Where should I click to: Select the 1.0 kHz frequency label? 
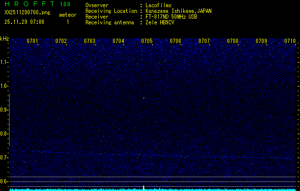(4, 86)
